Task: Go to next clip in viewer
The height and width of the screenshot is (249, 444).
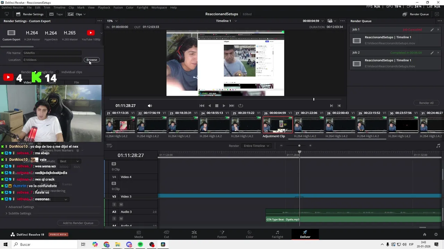Action: tap(331, 105)
